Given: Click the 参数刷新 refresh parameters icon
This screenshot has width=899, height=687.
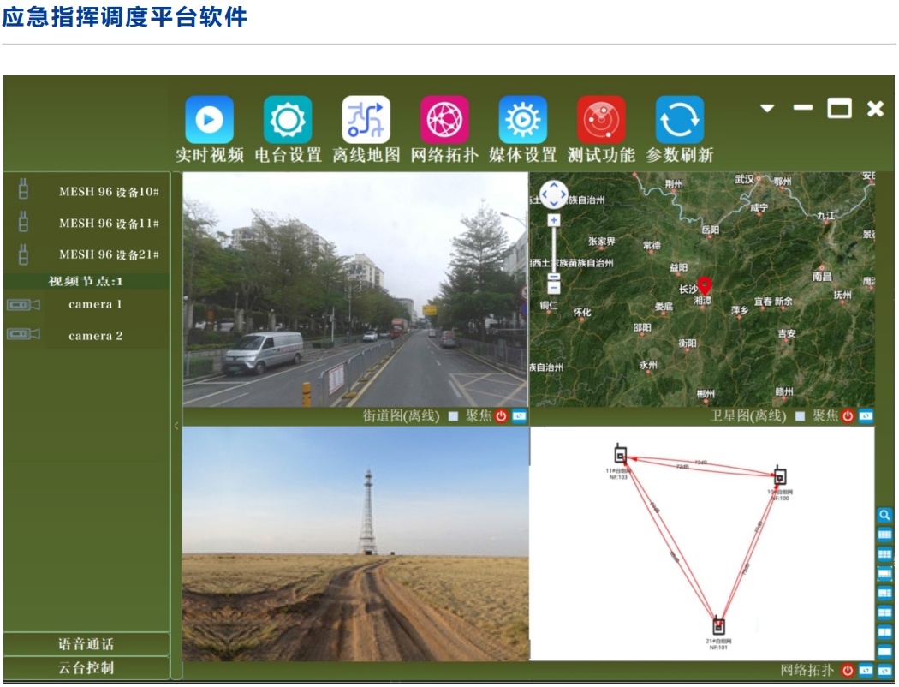Looking at the screenshot, I should (x=680, y=120).
